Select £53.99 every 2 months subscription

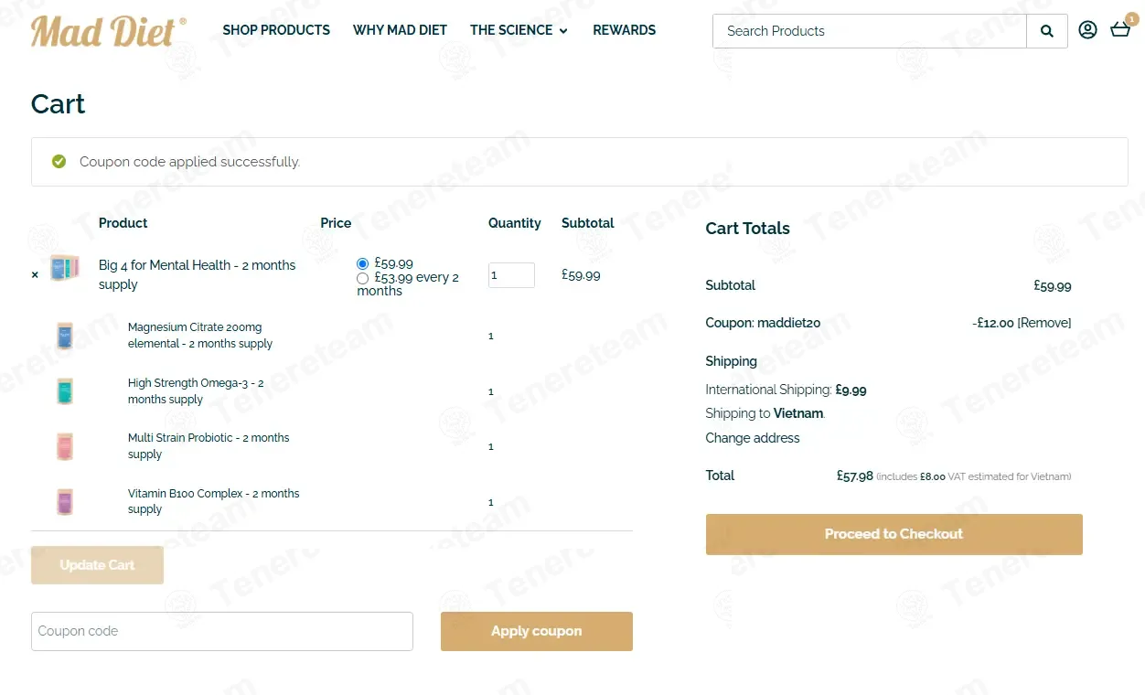point(363,278)
